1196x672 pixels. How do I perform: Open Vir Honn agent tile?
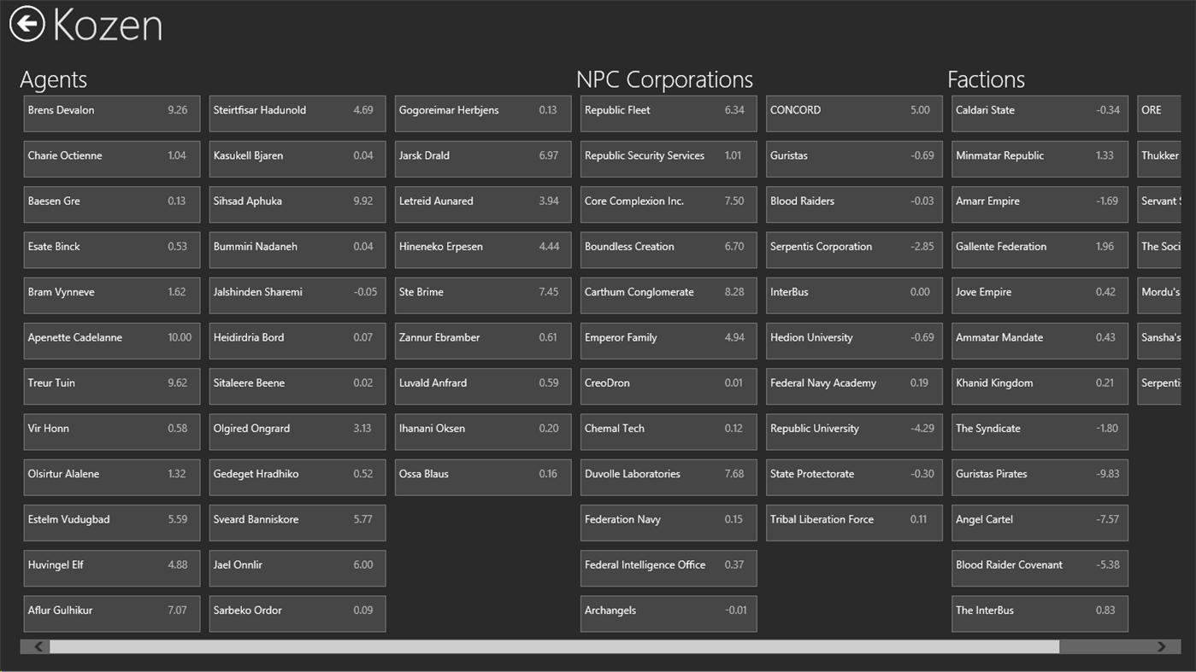pyautogui.click(x=112, y=431)
